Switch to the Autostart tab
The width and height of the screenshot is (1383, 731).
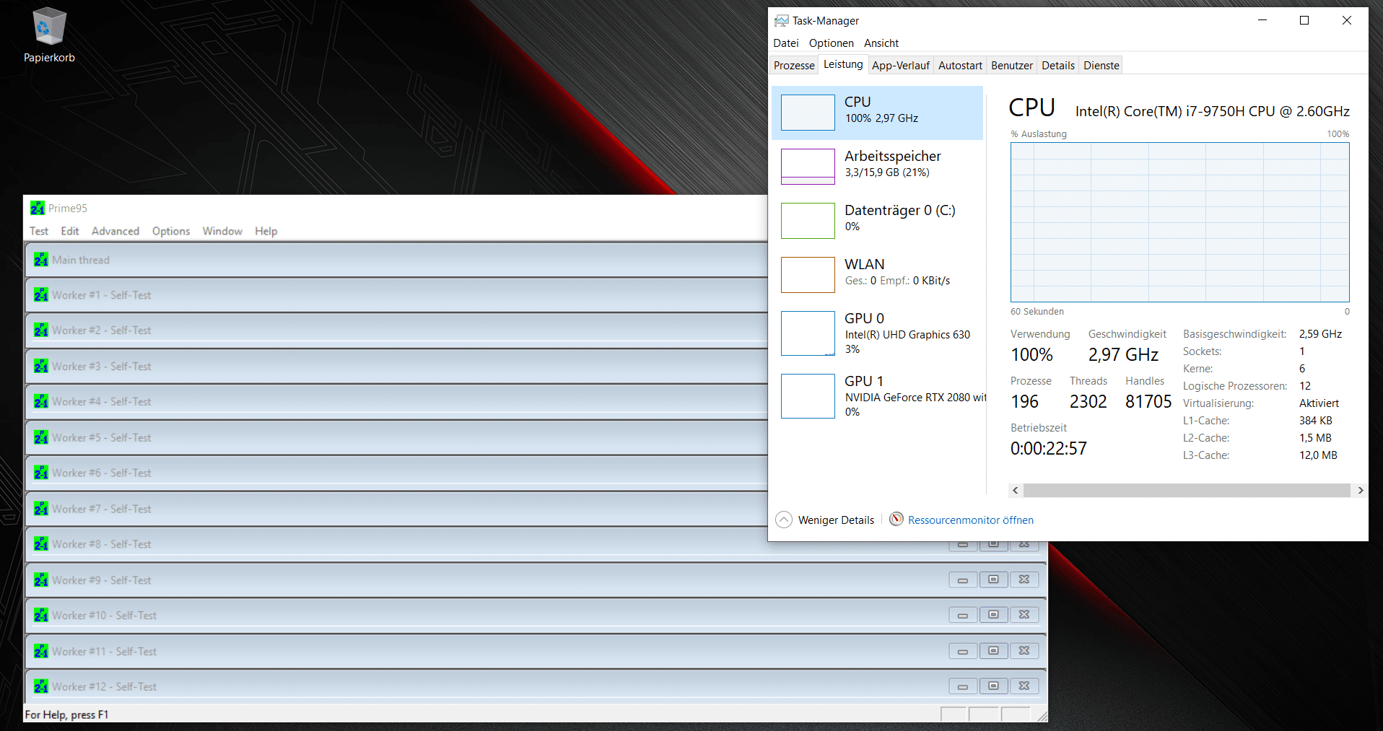[959, 66]
